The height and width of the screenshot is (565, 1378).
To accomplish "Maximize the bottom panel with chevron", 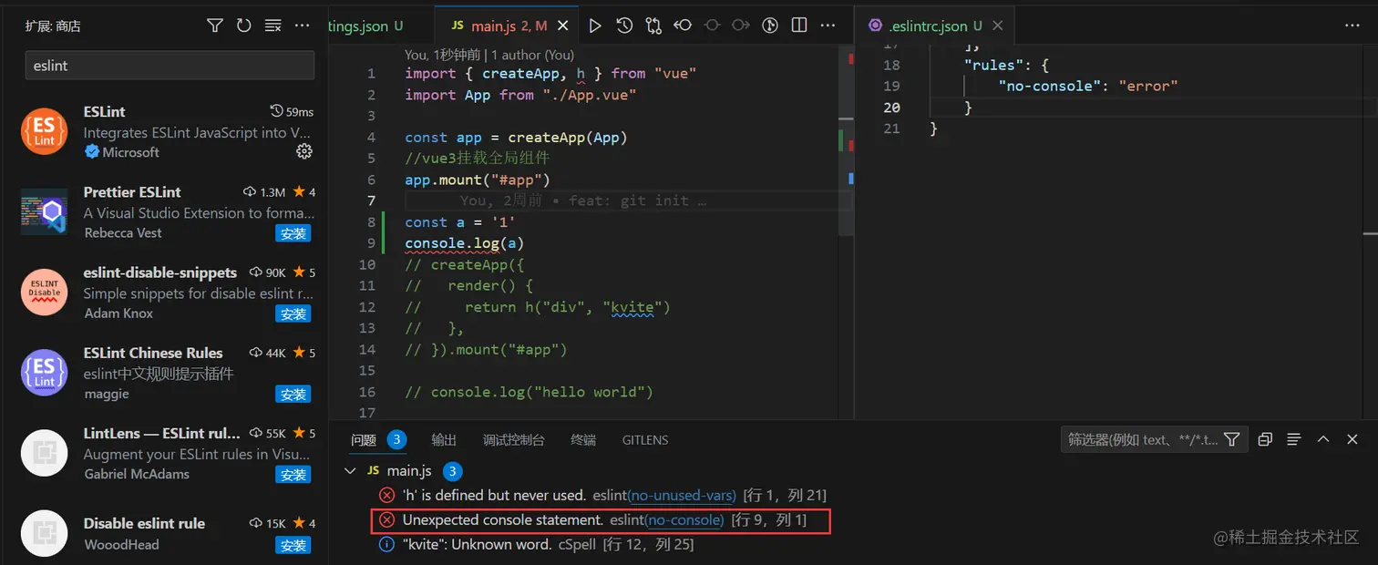I will 1324,439.
